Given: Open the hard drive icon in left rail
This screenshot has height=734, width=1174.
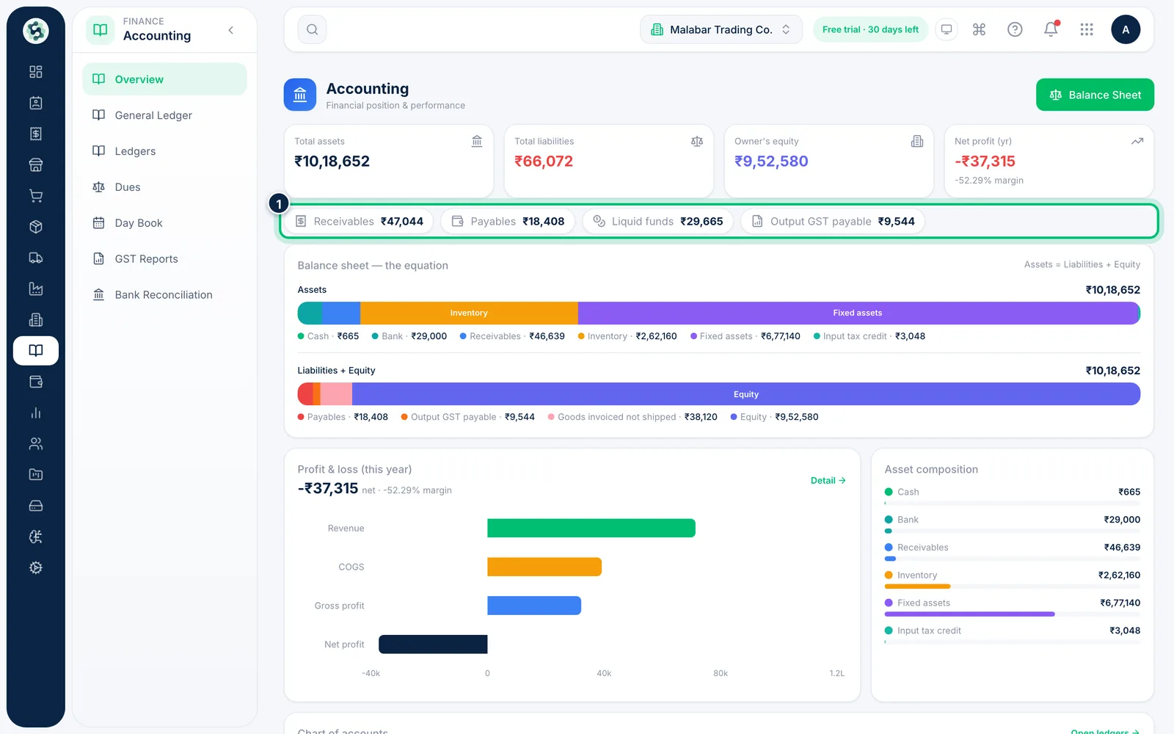Looking at the screenshot, I should point(36,506).
